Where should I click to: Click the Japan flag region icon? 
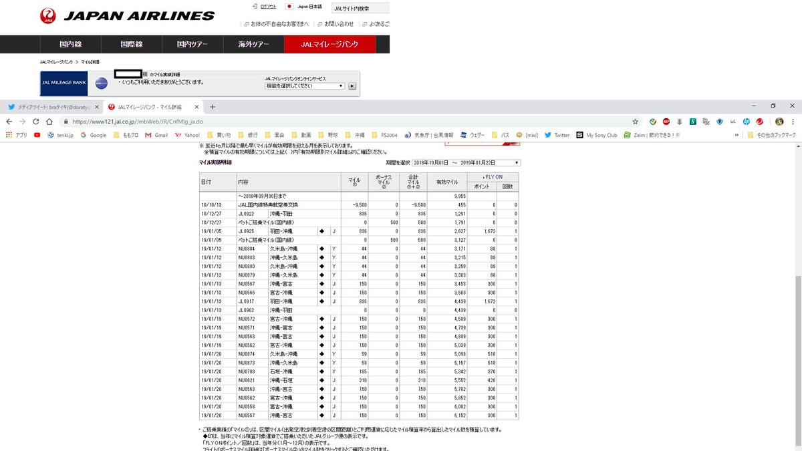tap(289, 6)
